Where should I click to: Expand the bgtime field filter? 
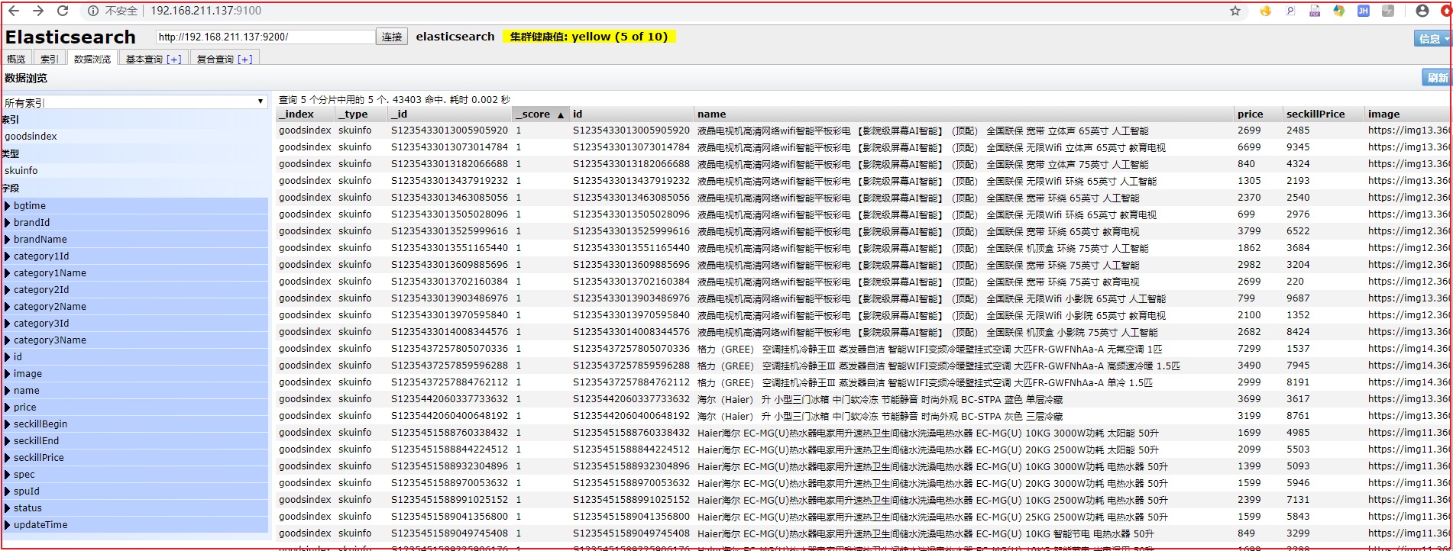pos(29,206)
